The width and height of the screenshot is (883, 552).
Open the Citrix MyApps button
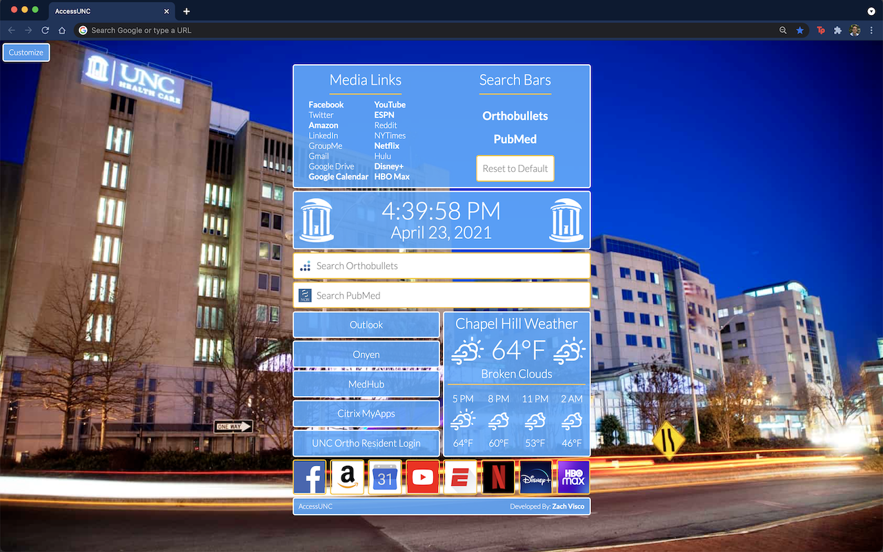click(366, 414)
